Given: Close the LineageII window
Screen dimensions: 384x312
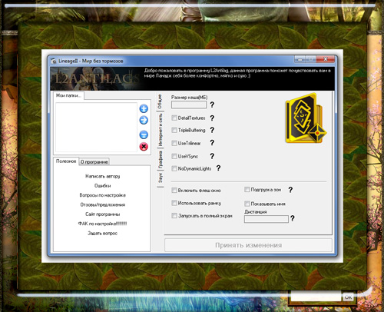Looking at the screenshot, I should click(326, 59).
